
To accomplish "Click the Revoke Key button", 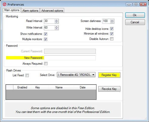I will (109, 89).
